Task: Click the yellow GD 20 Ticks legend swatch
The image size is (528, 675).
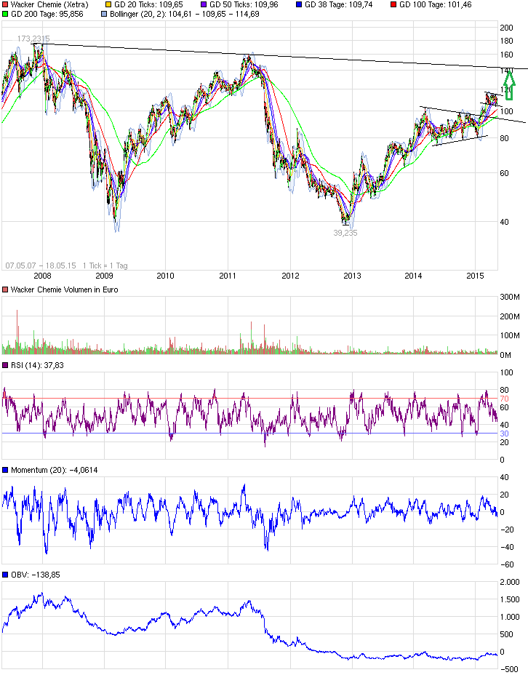Action: click(108, 4)
